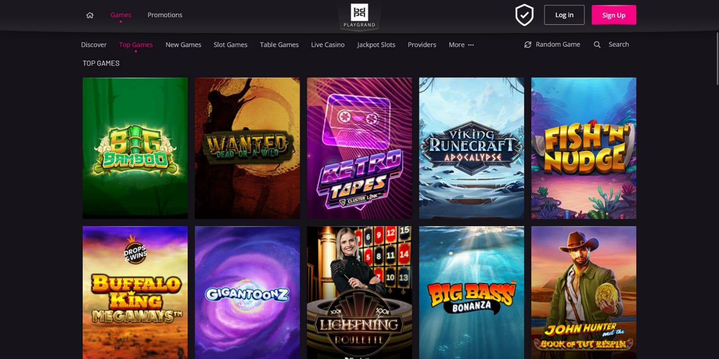This screenshot has width=719, height=359.
Task: Click the page vertical scrollbar
Action: click(717, 58)
